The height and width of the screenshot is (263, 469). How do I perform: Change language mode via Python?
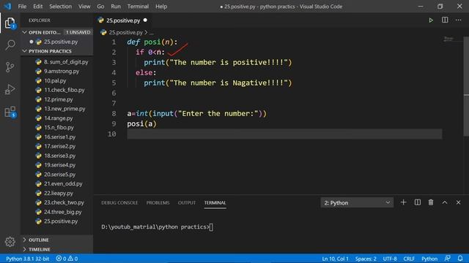coord(429,259)
